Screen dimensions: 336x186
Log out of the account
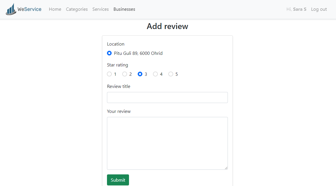coord(319,9)
